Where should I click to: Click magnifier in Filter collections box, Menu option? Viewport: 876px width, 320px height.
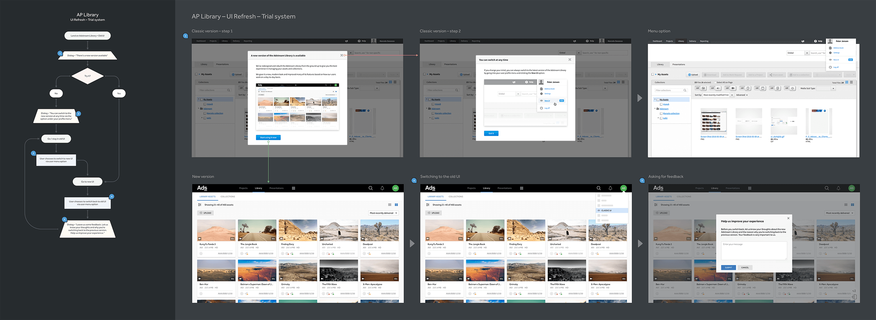tap(685, 90)
